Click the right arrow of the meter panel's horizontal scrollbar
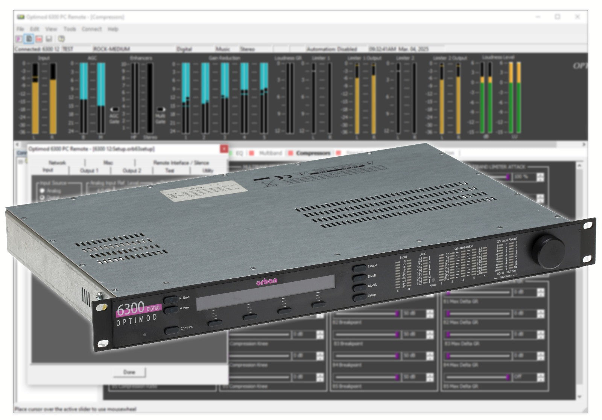The width and height of the screenshot is (602, 420). 584,144
